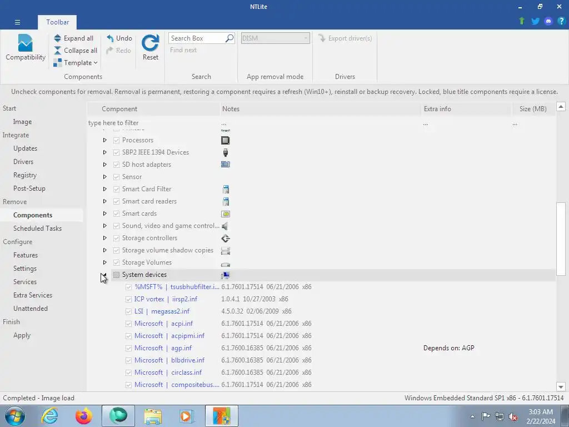Open the Discord link icon
The height and width of the screenshot is (427, 569).
point(548,21)
